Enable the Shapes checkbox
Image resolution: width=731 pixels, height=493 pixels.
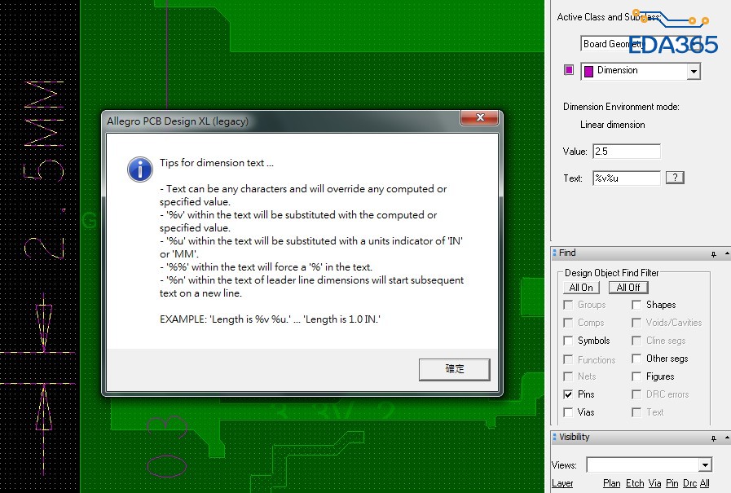[x=636, y=305]
